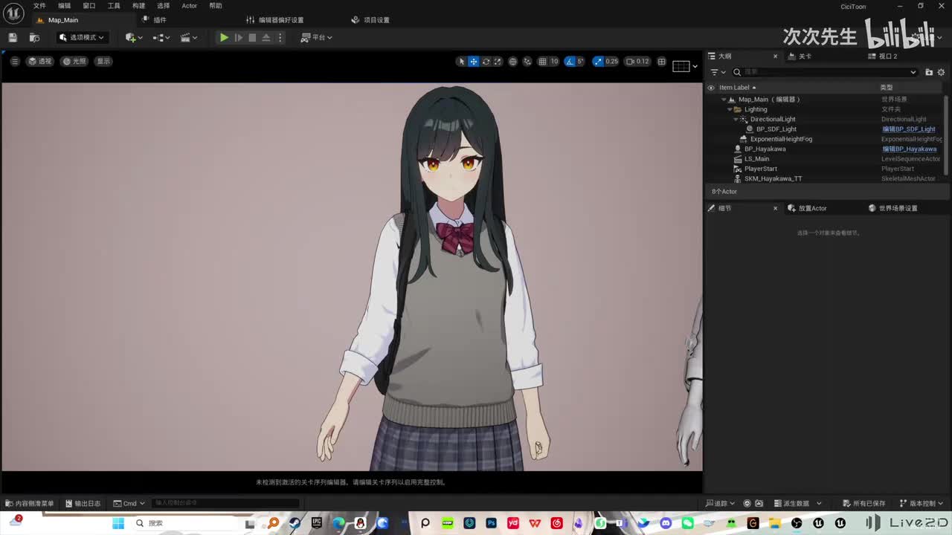952x535 pixels.
Task: Start Play in Editor with green button
Action: pyautogui.click(x=224, y=37)
